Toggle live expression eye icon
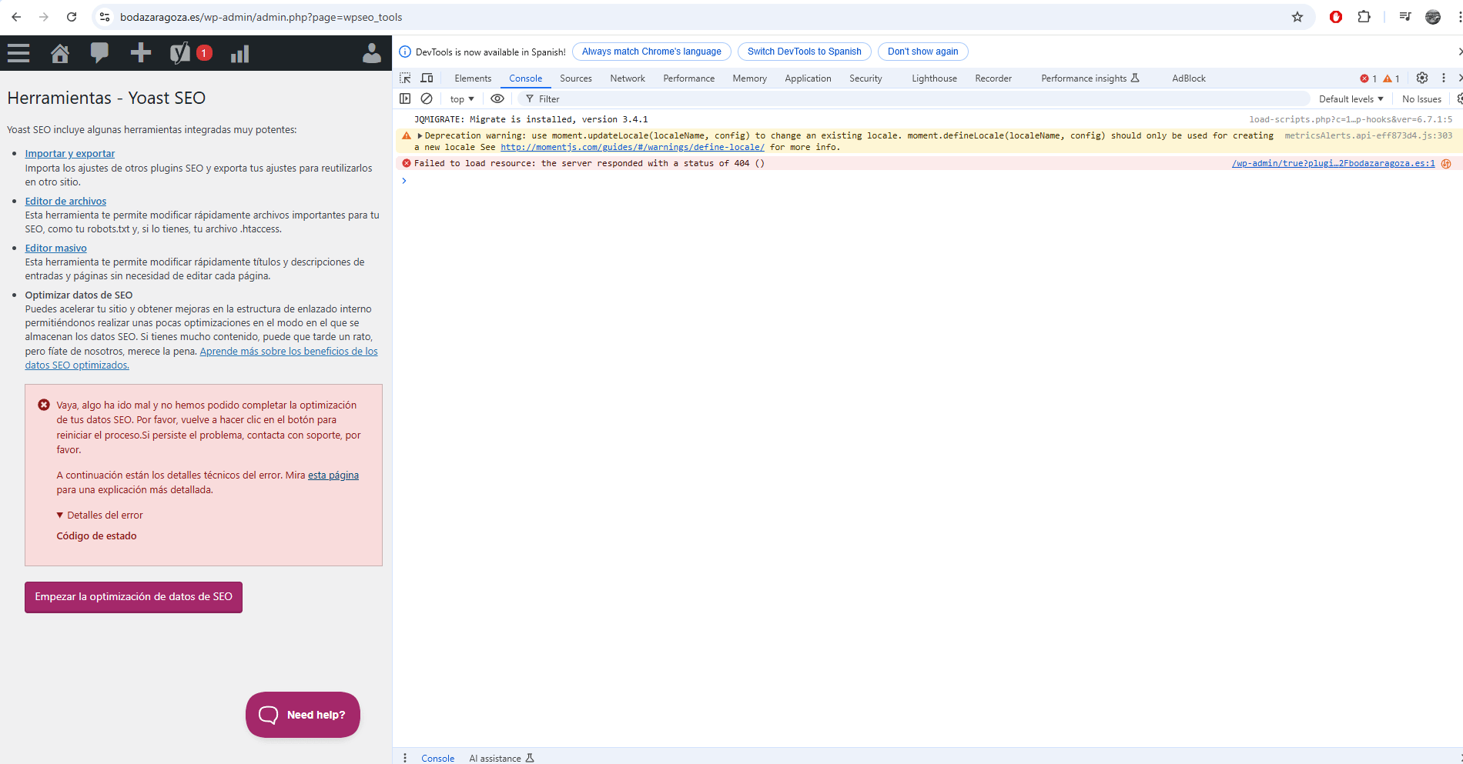The width and height of the screenshot is (1463, 764). [x=497, y=98]
